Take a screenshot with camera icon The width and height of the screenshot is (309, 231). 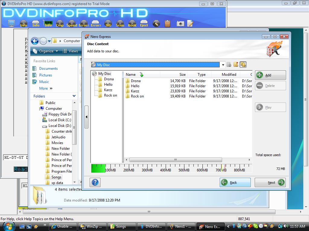[180, 23]
